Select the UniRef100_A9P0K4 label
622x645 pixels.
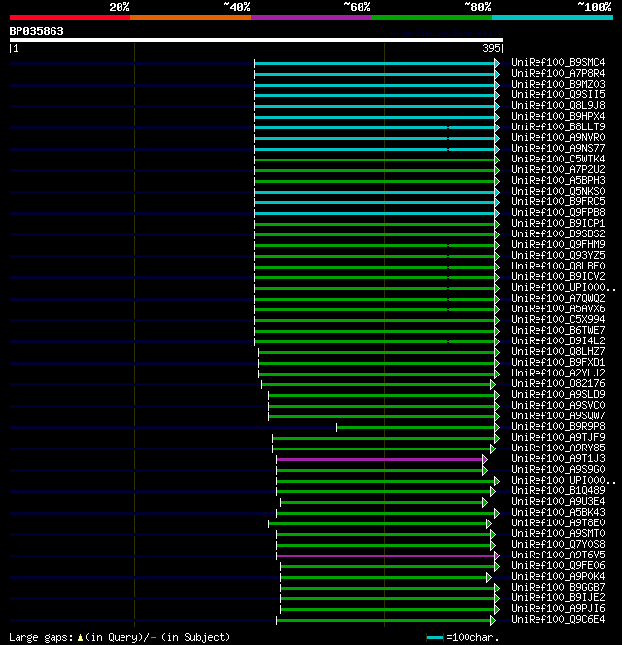pos(558,576)
